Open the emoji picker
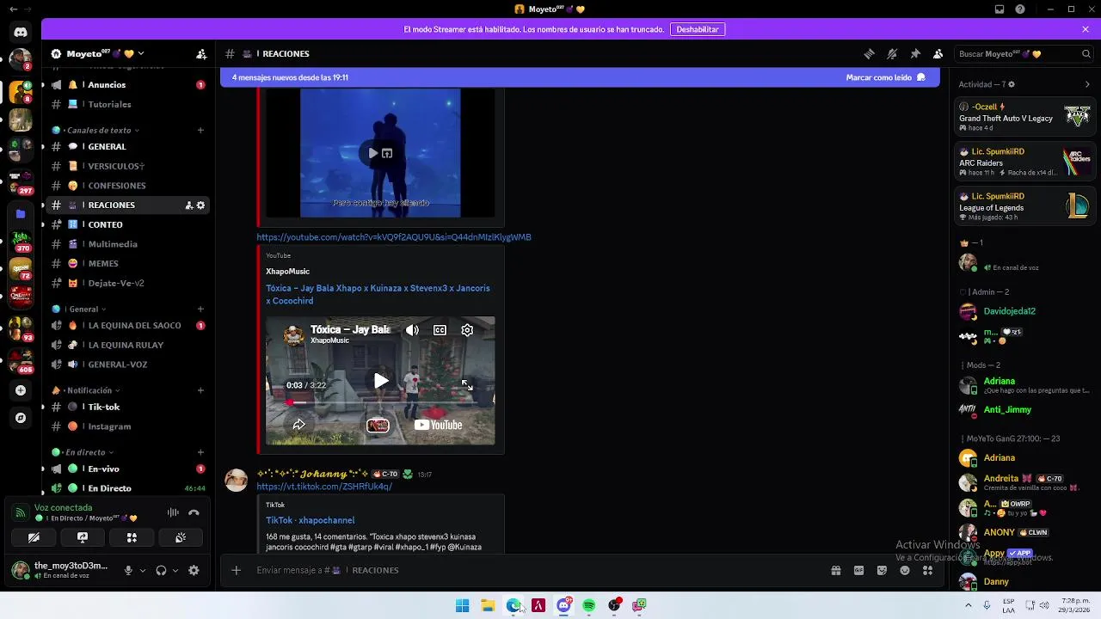The width and height of the screenshot is (1101, 619). (905, 570)
